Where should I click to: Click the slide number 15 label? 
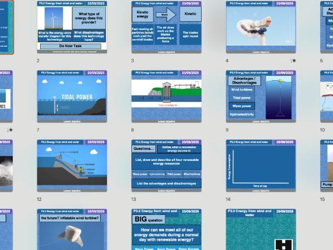[322, 199]
